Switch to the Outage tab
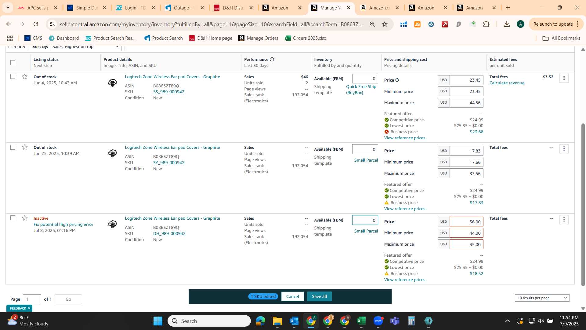Screen dimensions: 586x330 (184, 8)
